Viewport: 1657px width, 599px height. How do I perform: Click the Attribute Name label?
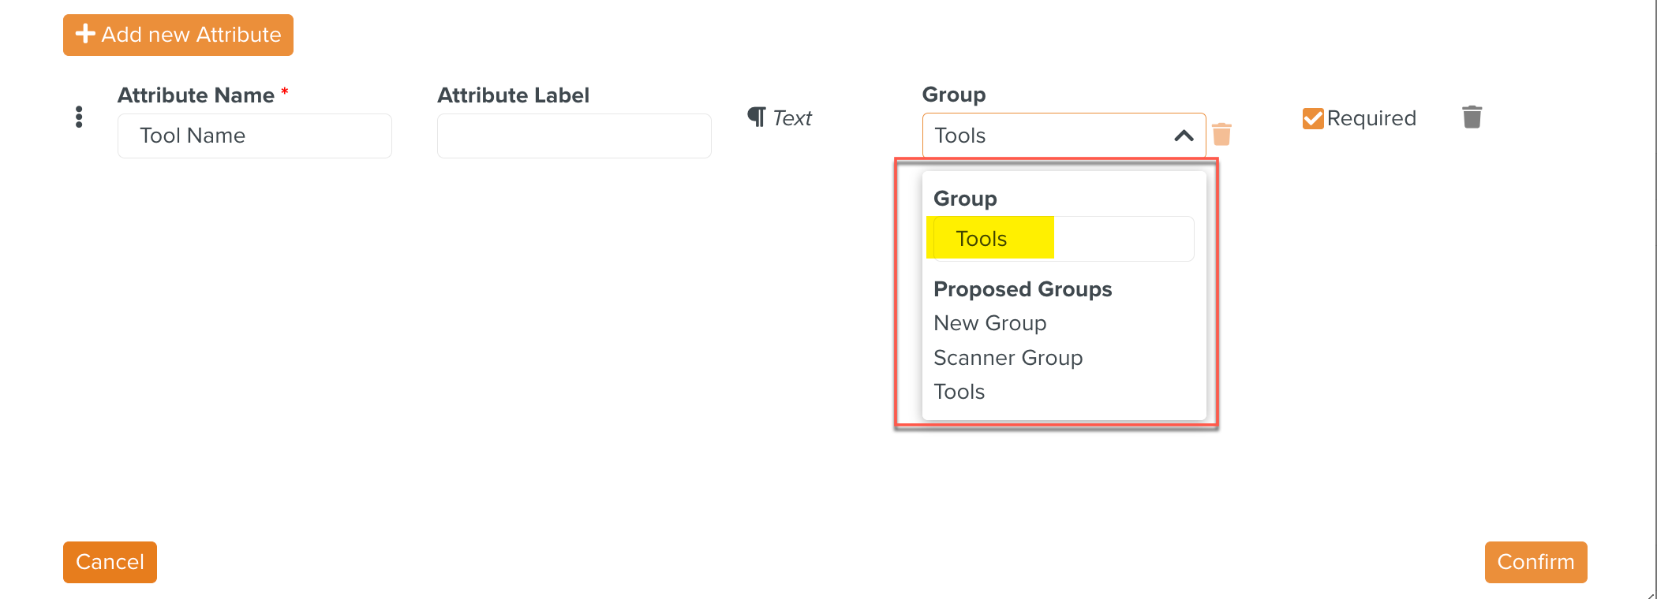[x=196, y=95]
